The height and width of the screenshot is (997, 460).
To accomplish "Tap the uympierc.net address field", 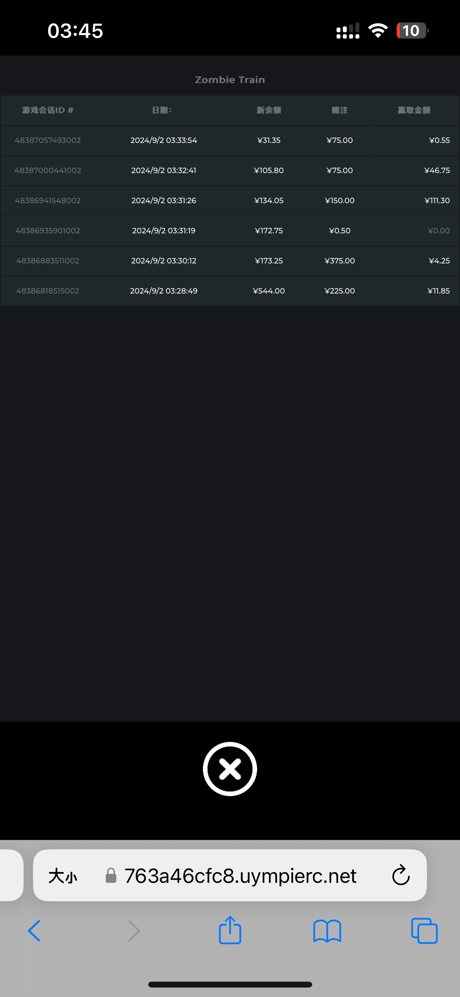I will tap(240, 876).
